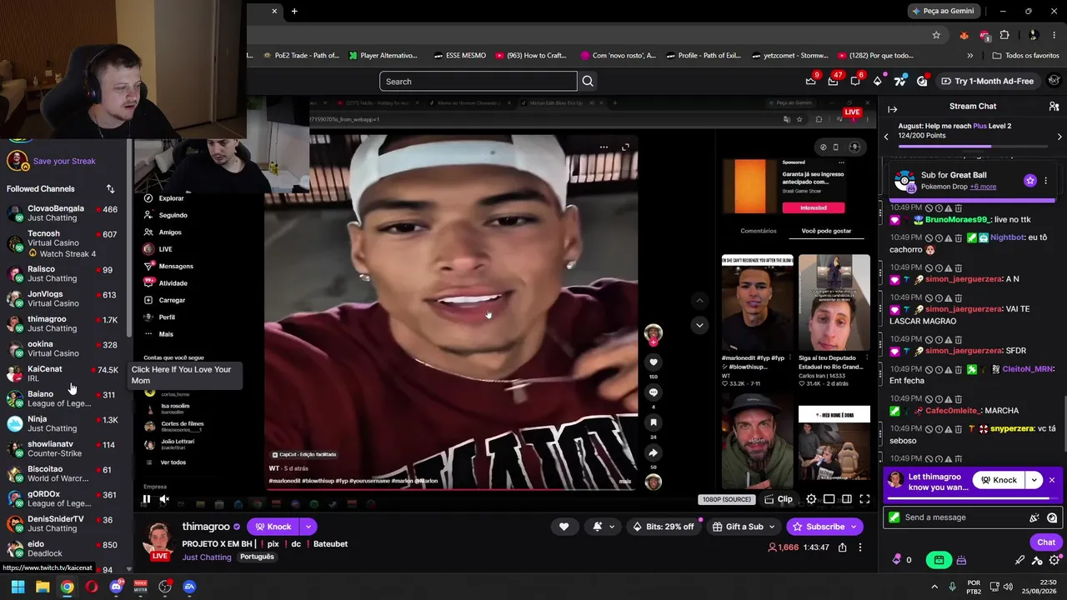
Task: Click the Twitch Search input field
Action: 478,81
